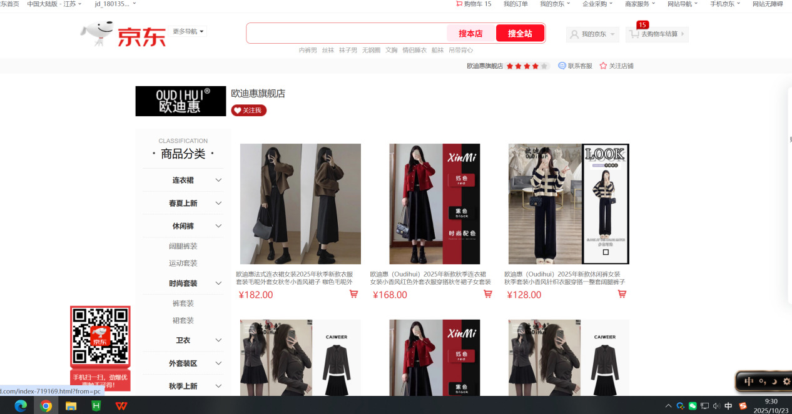Toggle 关注店铺 favorite star
The height and width of the screenshot is (414, 792).
click(602, 65)
